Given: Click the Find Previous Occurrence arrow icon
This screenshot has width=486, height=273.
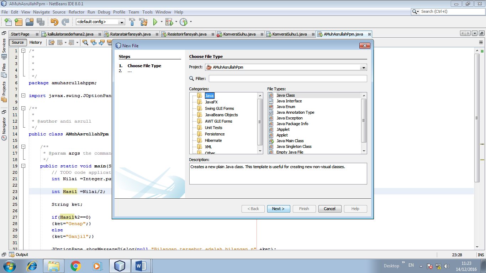Looking at the screenshot, I should [x=94, y=42].
